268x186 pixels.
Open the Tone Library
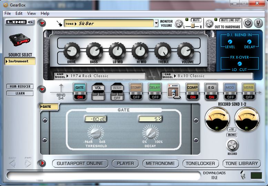(242, 164)
